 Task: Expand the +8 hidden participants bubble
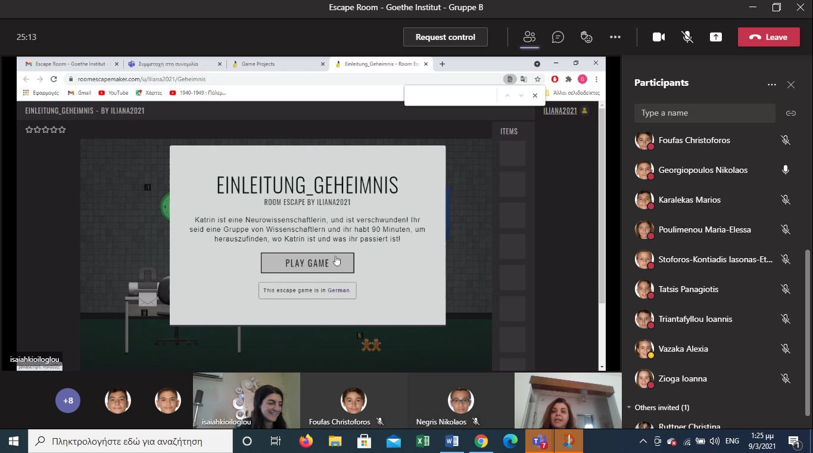click(x=68, y=401)
